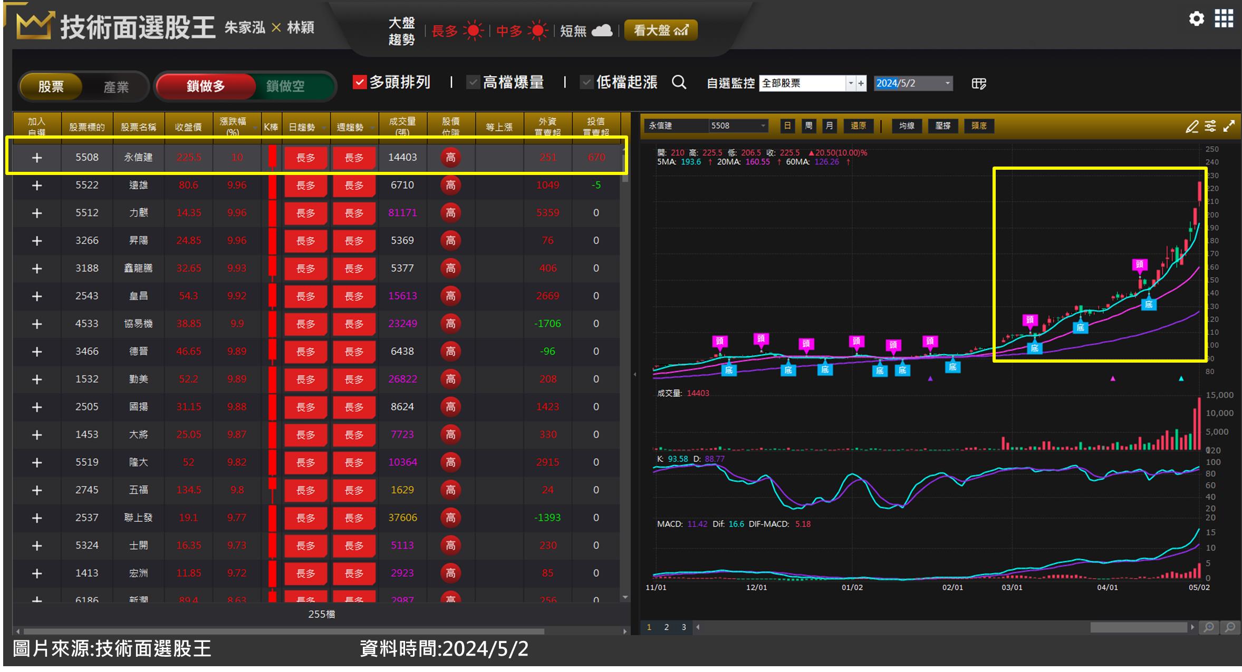This screenshot has height=672, width=1242.
Task: Click the search magnifier icon
Action: (x=679, y=82)
